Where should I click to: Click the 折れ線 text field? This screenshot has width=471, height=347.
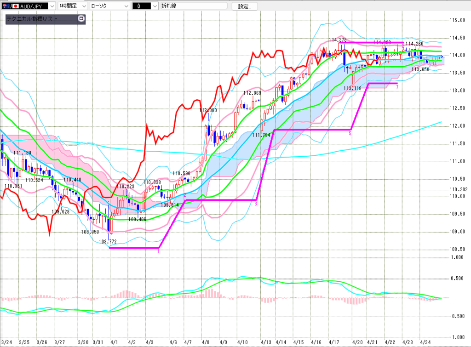point(193,6)
